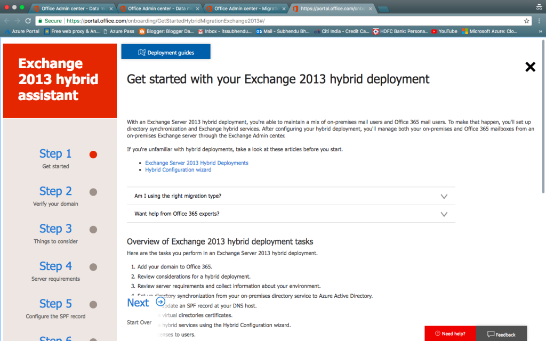This screenshot has height=341, width=546.
Task: Open Deployment guides button
Action: coord(166,52)
